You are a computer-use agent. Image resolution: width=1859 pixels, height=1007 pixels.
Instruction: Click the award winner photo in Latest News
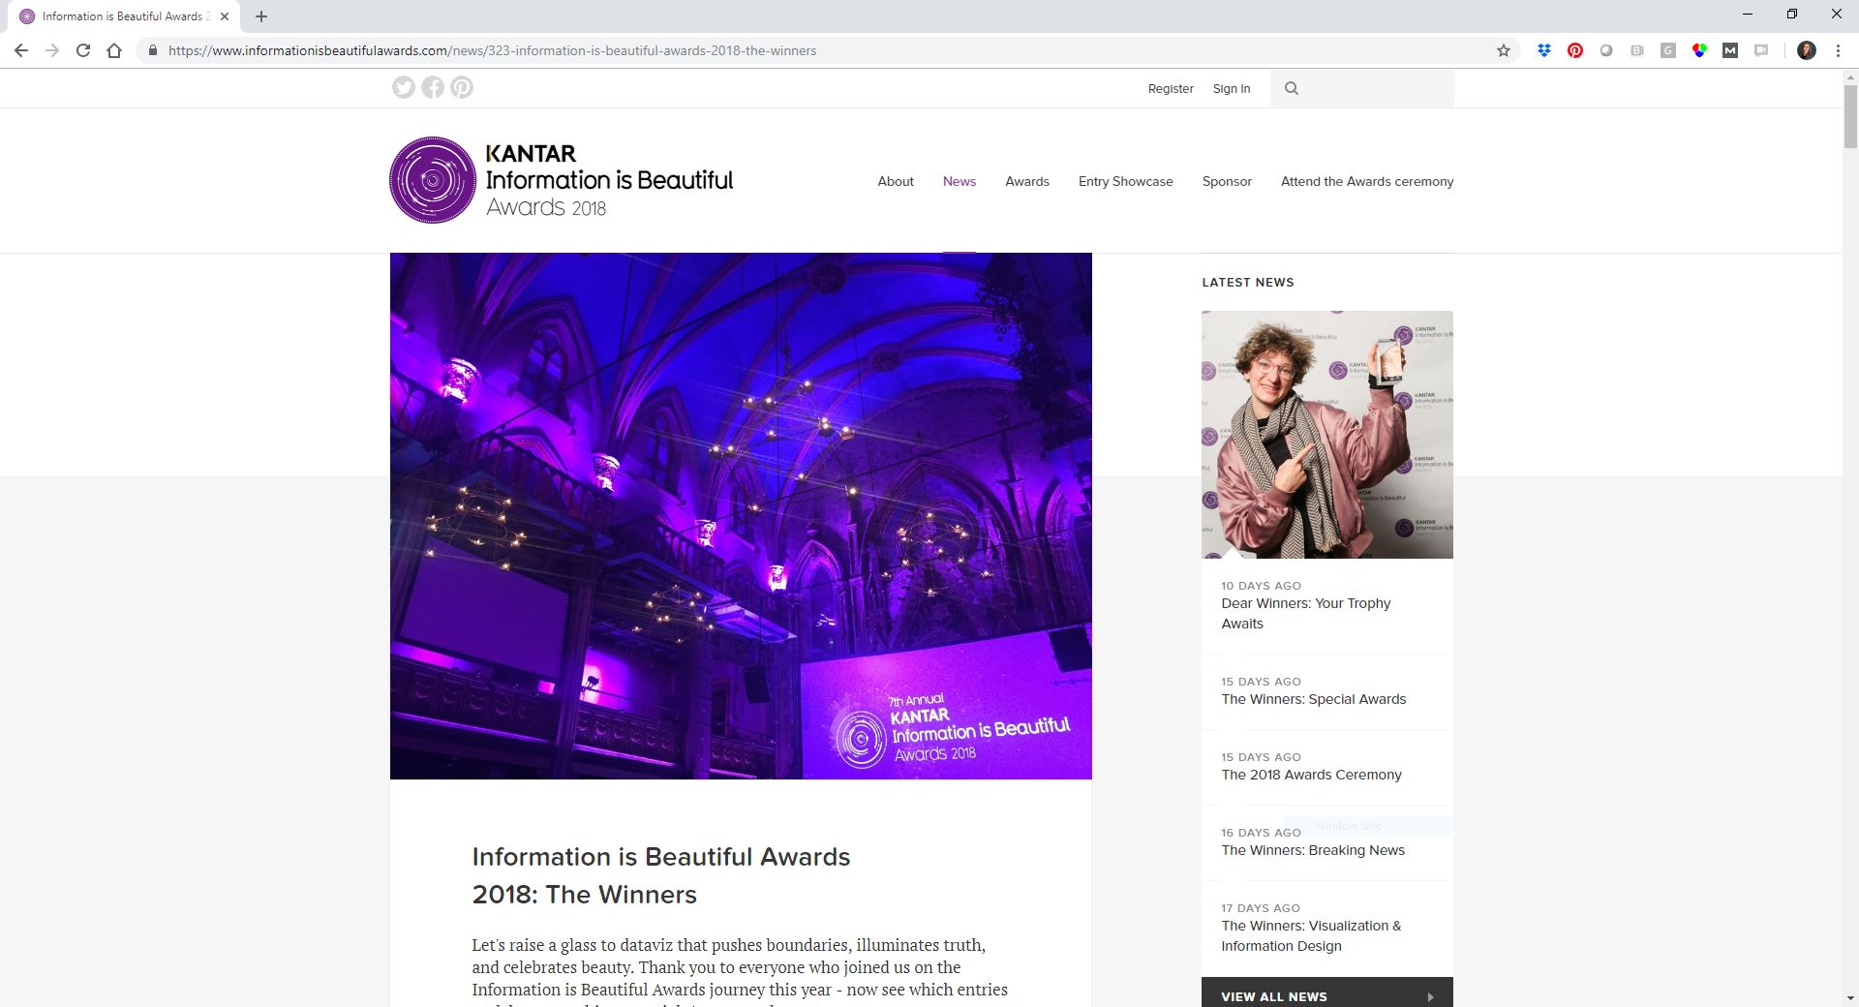(1326, 434)
